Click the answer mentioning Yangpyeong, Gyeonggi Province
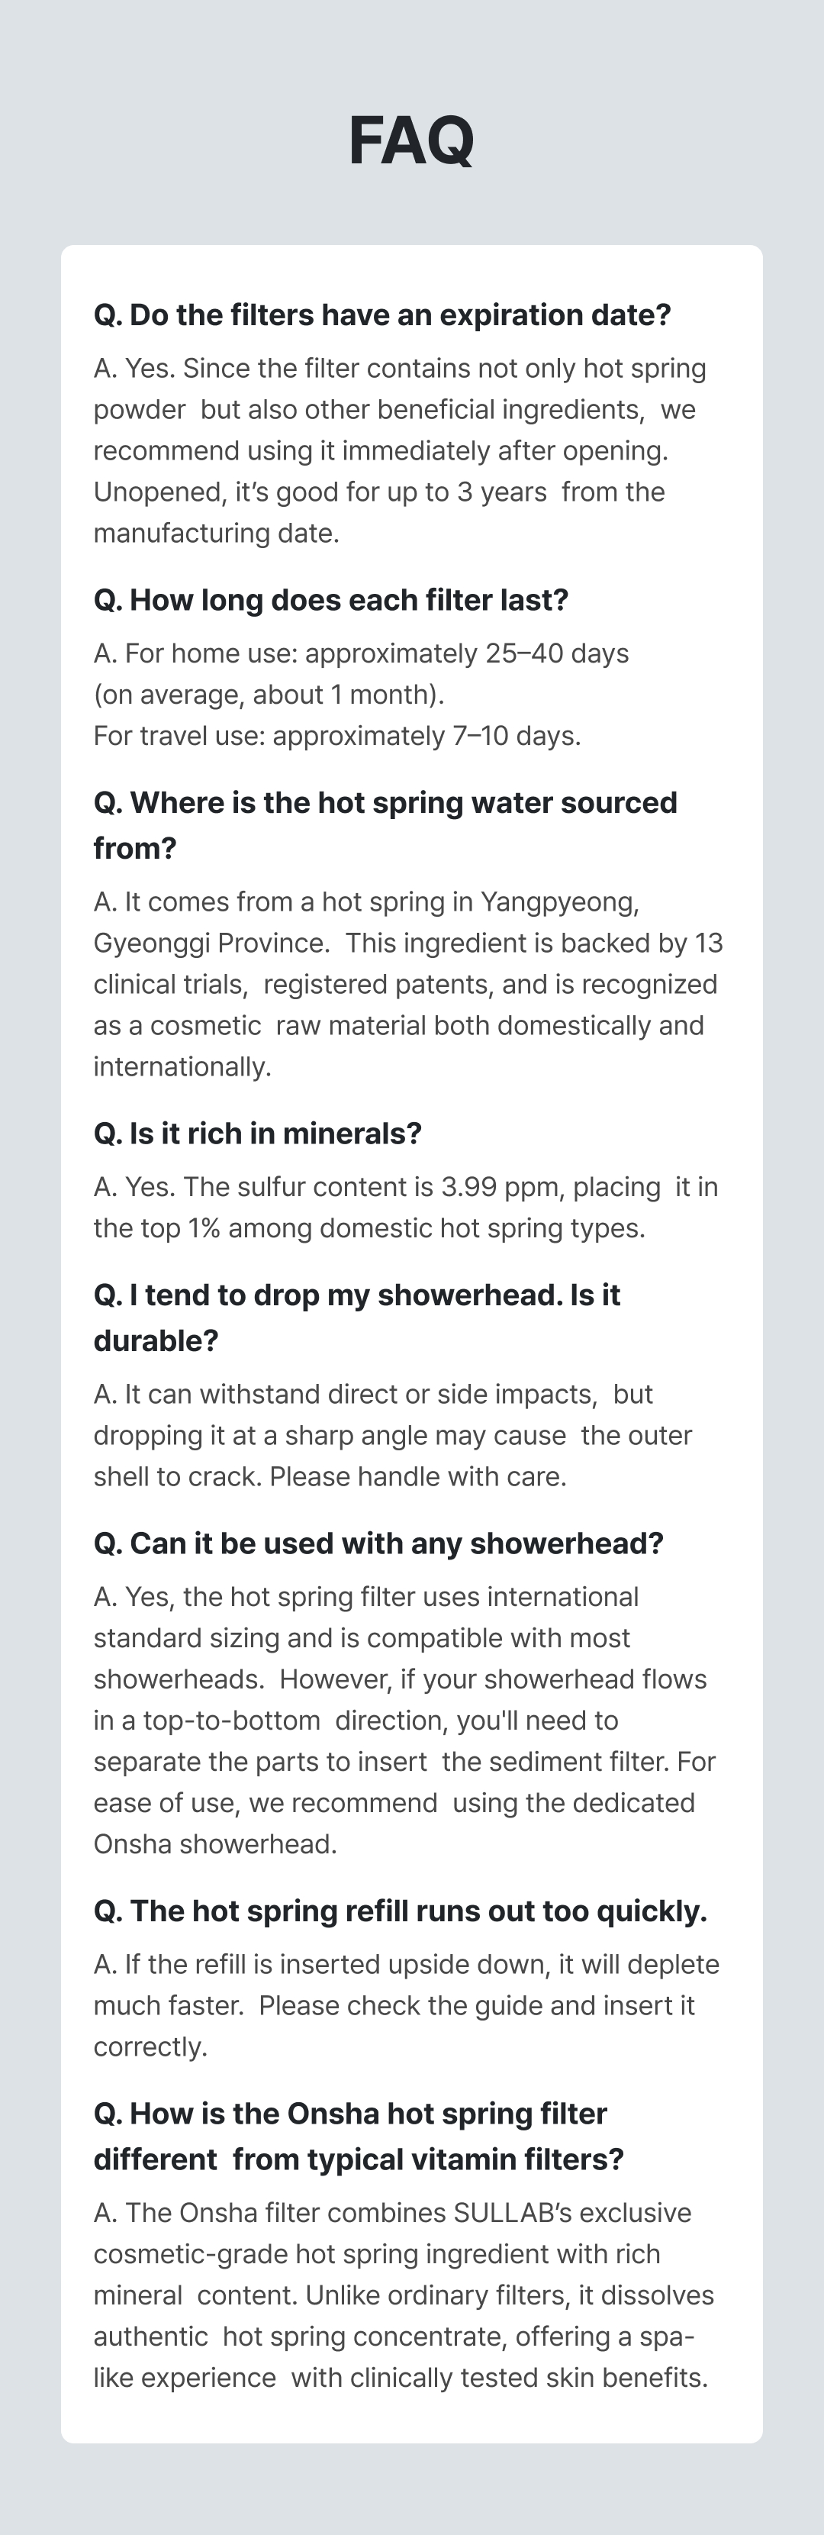 [x=365, y=902]
